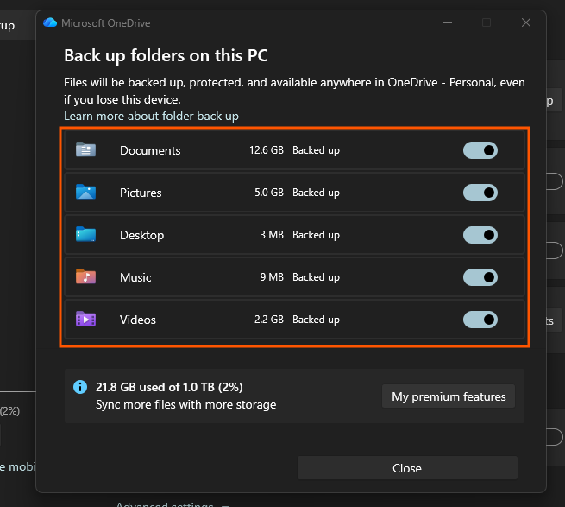Click the Desktop folder icon

coord(85,234)
